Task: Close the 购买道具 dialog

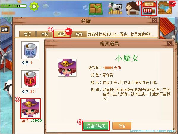Action: pos(170,44)
